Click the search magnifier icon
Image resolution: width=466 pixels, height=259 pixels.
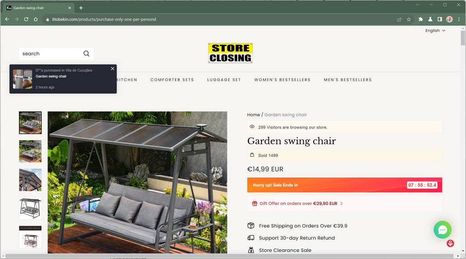[86, 53]
